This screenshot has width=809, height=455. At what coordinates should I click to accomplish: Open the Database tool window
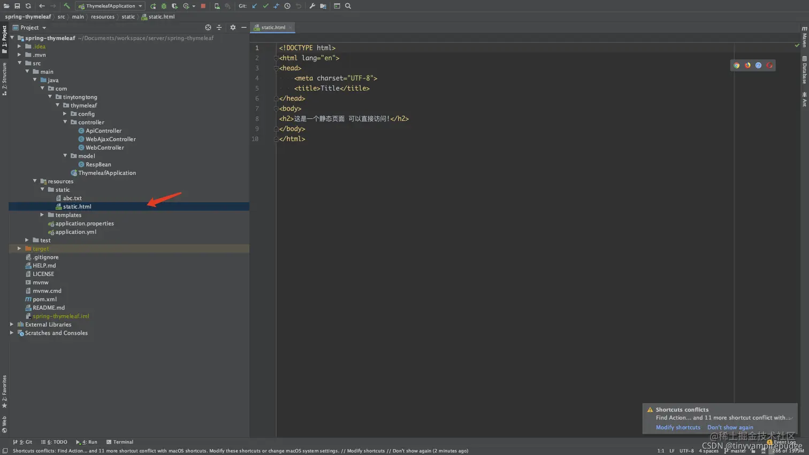(x=804, y=70)
